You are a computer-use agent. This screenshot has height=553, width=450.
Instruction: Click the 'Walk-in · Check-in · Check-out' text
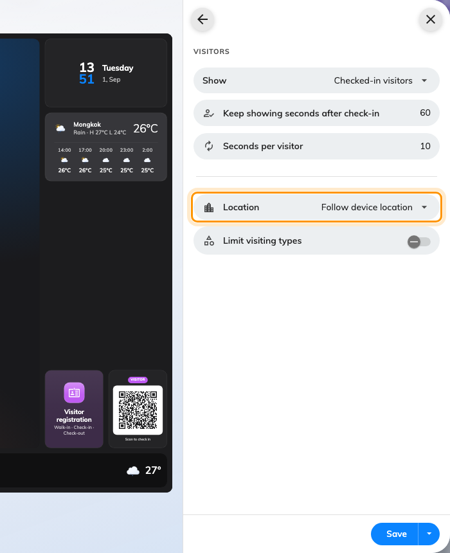point(74,430)
